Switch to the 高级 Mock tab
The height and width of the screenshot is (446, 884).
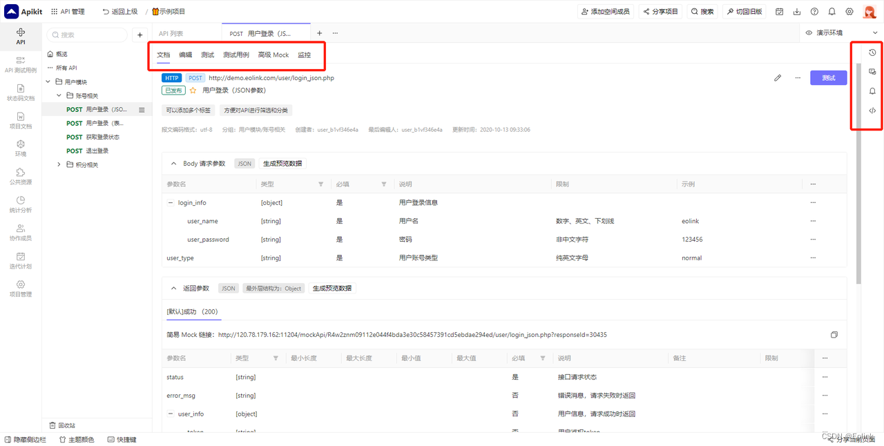pyautogui.click(x=273, y=54)
